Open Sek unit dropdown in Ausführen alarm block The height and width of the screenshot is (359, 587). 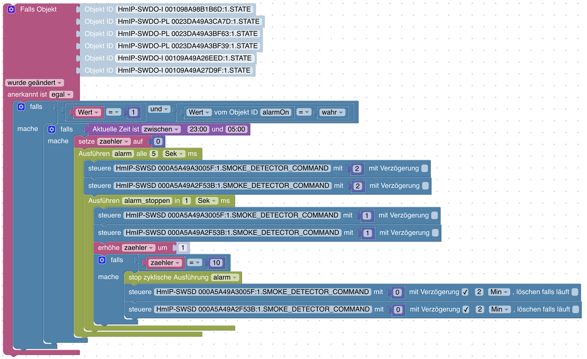174,154
